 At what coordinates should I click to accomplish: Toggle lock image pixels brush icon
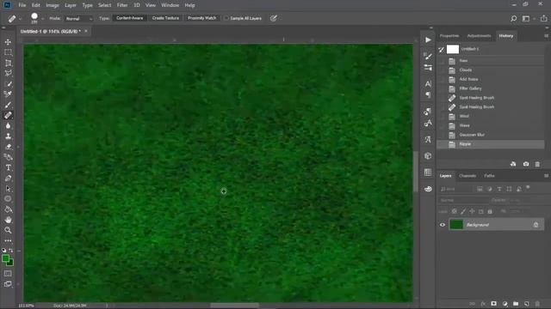[x=463, y=212]
